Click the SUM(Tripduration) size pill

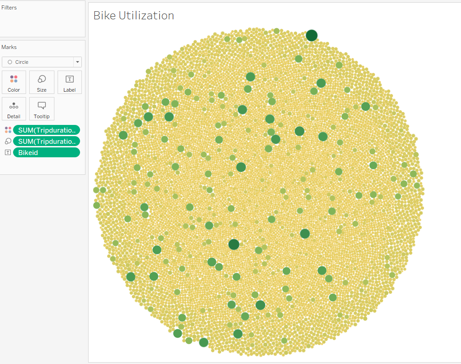[x=46, y=141]
